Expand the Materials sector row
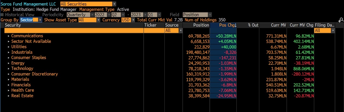The height and width of the screenshot is (112, 344). click(x=9, y=79)
